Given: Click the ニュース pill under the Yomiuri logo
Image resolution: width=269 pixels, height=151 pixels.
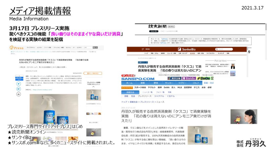Looking at the screenshot, I should point(154,31).
